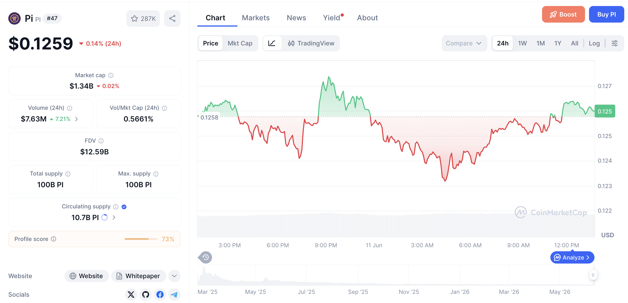This screenshot has width=628, height=303.
Task: Open the share icon button
Action: pos(172,19)
